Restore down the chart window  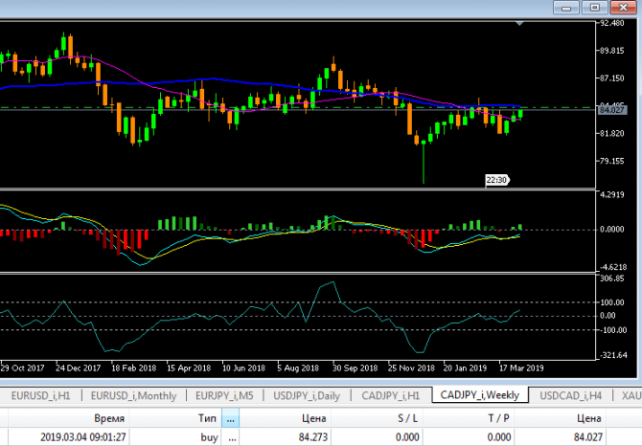pos(594,8)
